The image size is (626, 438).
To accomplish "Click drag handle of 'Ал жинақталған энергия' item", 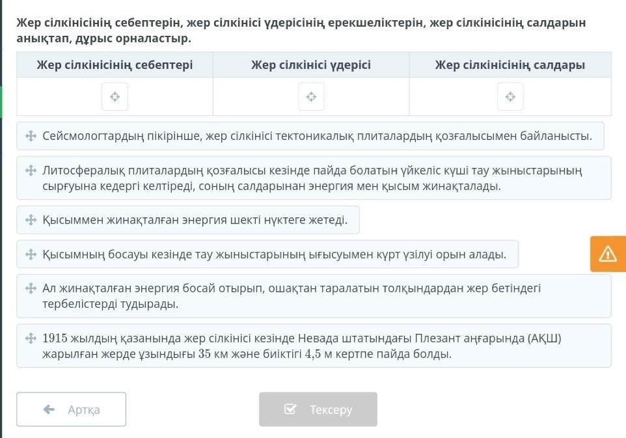I will (31, 288).
